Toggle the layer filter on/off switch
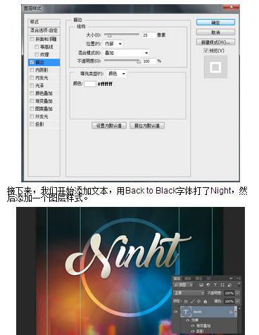259x335 pixels. [x=239, y=285]
